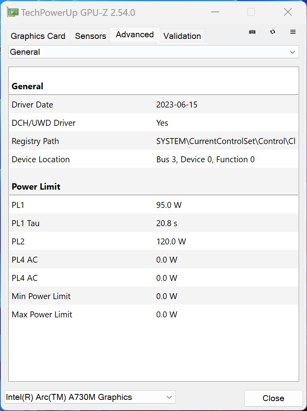Expand the General category dropdown
Screen dimensions: 307x411
pos(153,52)
